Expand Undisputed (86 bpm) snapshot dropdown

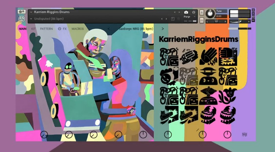click(31, 19)
